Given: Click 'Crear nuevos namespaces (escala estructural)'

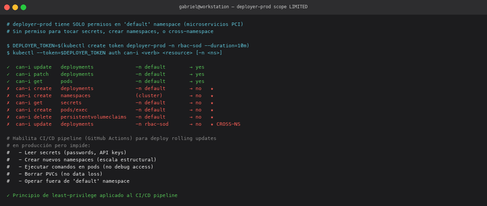Looking at the screenshot, I should (x=91, y=160).
